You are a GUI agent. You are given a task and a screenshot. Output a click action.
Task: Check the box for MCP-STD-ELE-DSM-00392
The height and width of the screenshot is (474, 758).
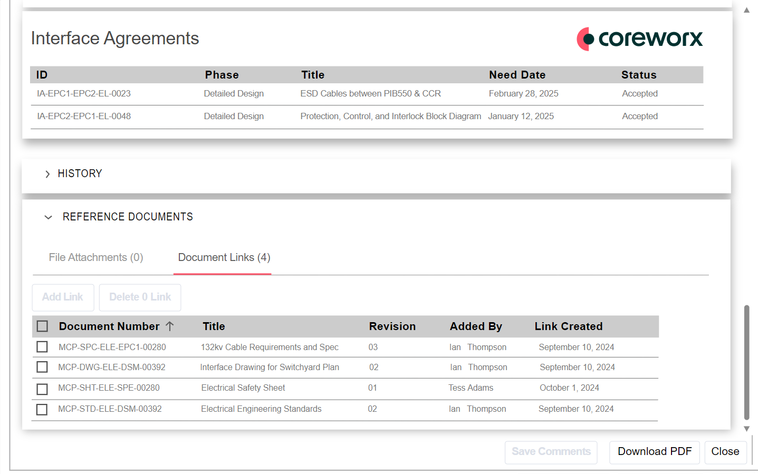pos(42,409)
